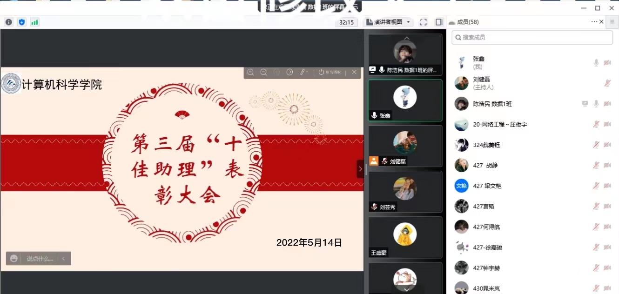Image resolution: width=619 pixels, height=294 pixels.
Task: Click the 说点什么 chat input field
Action: (x=39, y=259)
